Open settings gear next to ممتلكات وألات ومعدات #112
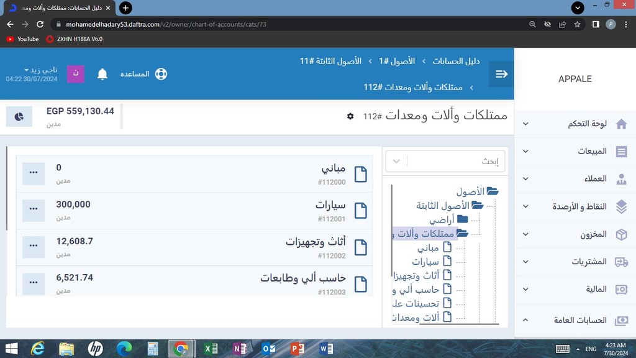This screenshot has height=358, width=636. coord(350,116)
